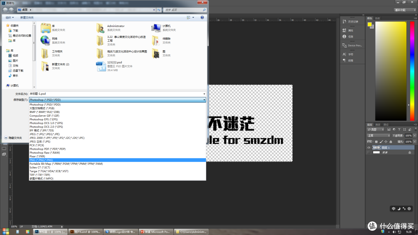Select JPEG (*.JPG;*.JPEG;*.JPE) format

118,134
